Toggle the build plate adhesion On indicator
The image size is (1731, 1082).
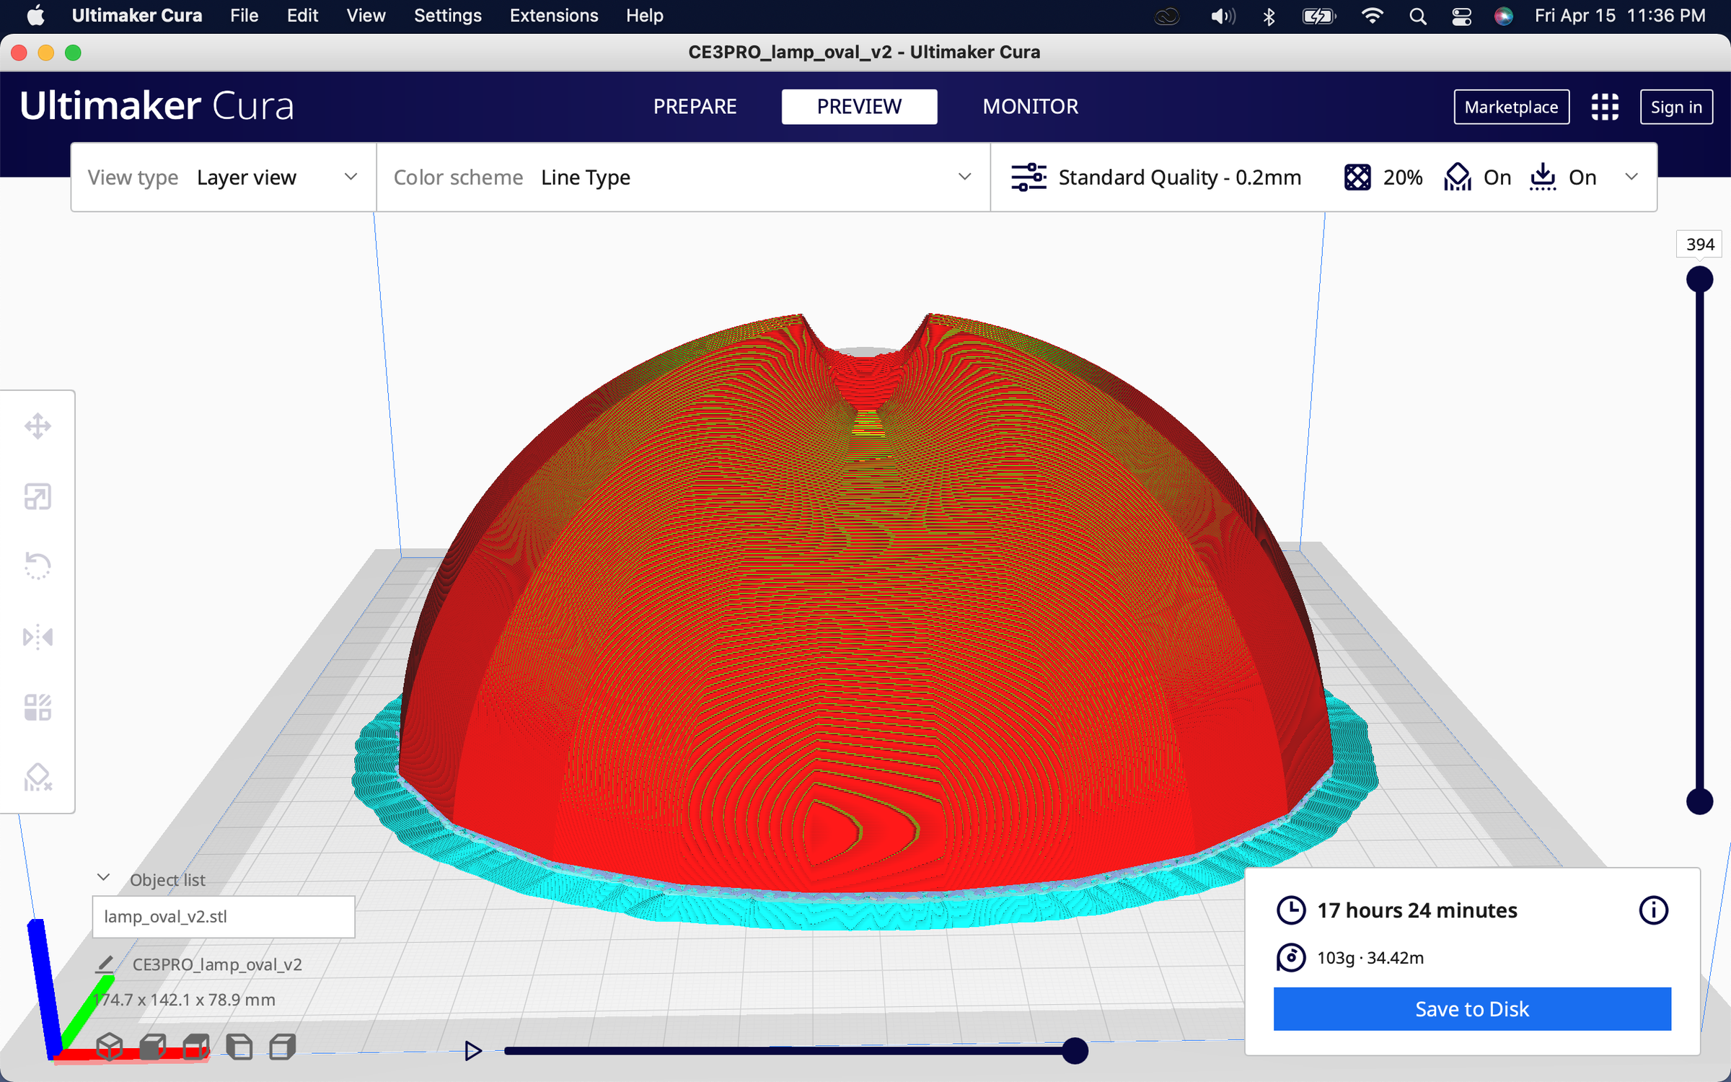[1562, 177]
